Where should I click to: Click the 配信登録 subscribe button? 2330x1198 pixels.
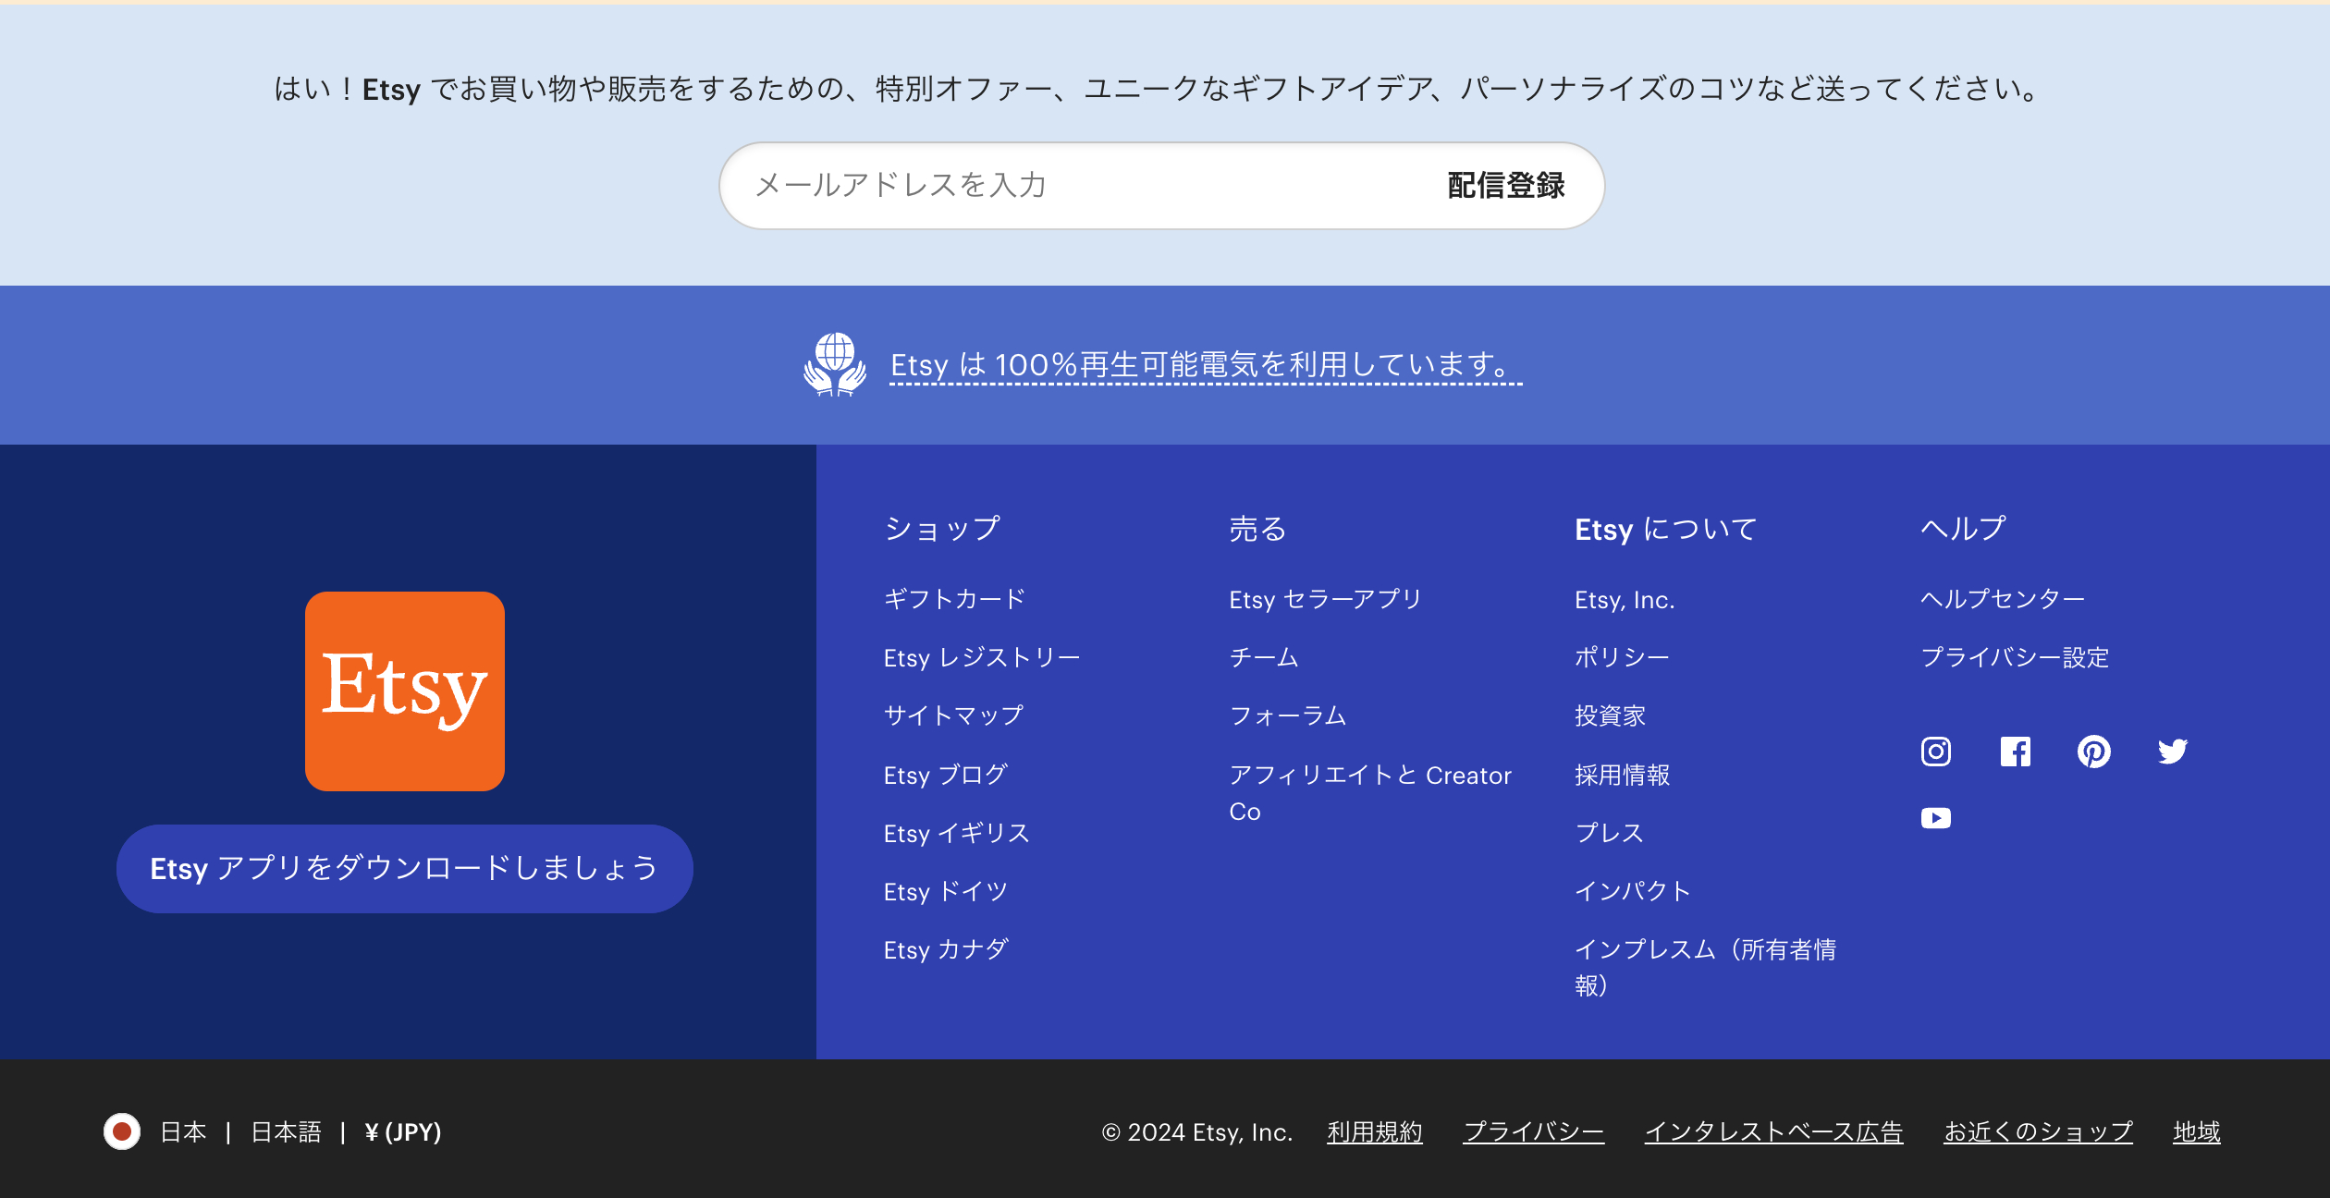click(x=1506, y=185)
